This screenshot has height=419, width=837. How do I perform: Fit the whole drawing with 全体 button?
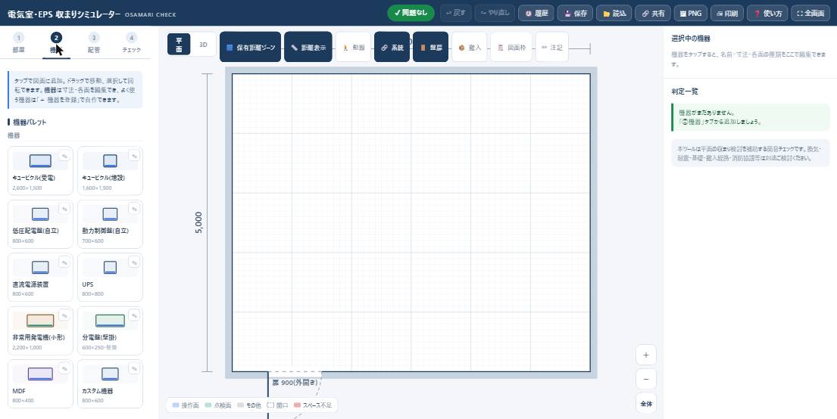pos(646,404)
